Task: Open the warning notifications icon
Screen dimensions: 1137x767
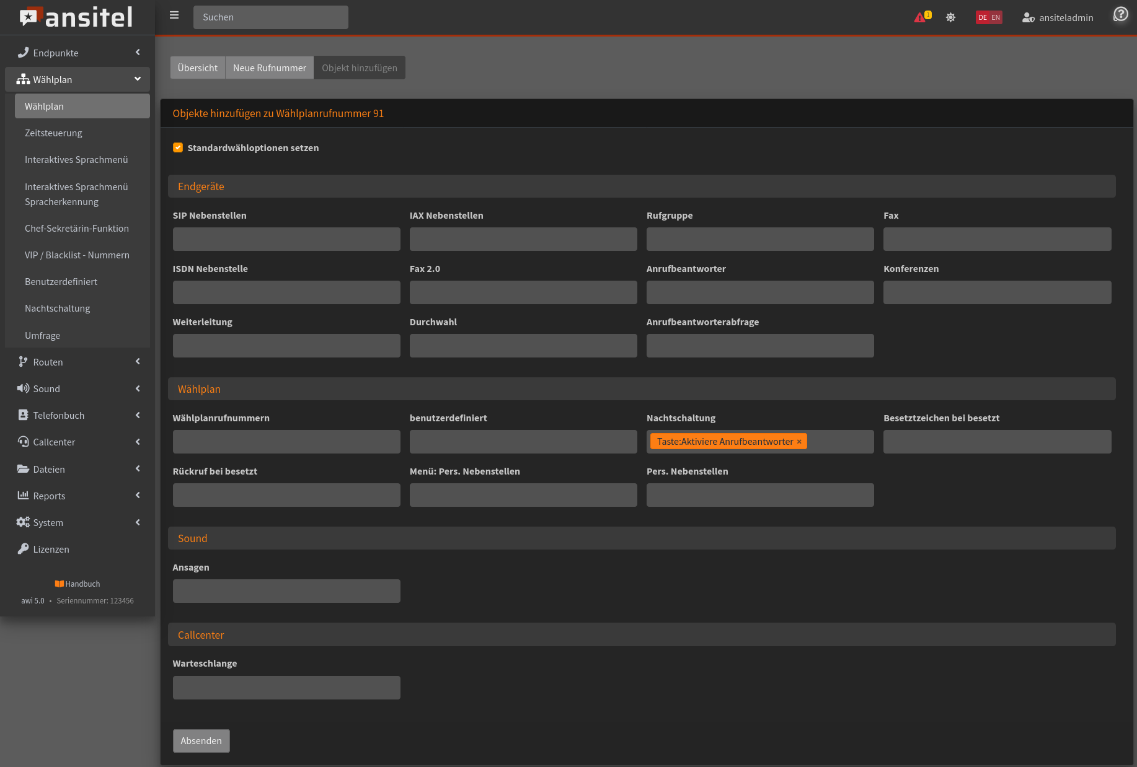Action: pos(921,17)
